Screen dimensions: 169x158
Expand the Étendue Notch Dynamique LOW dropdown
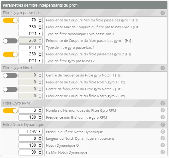30,132
